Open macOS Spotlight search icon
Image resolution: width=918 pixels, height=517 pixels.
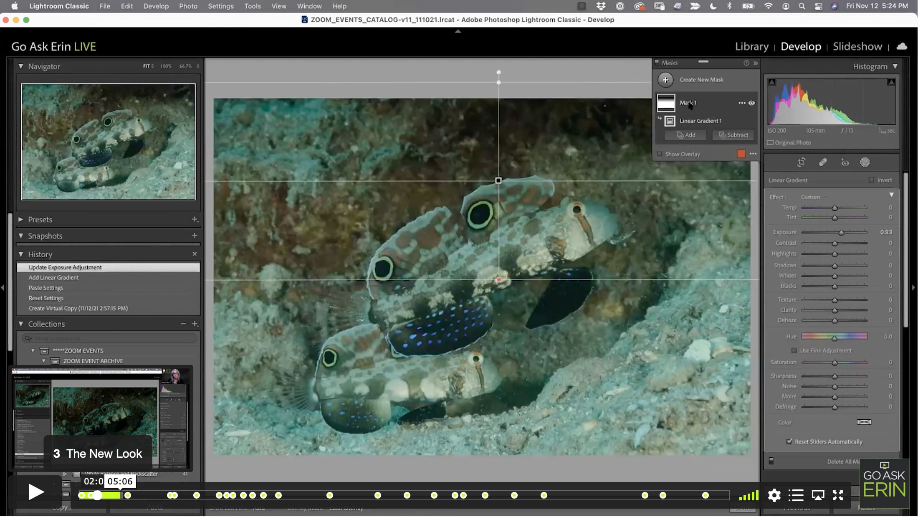[x=802, y=6]
